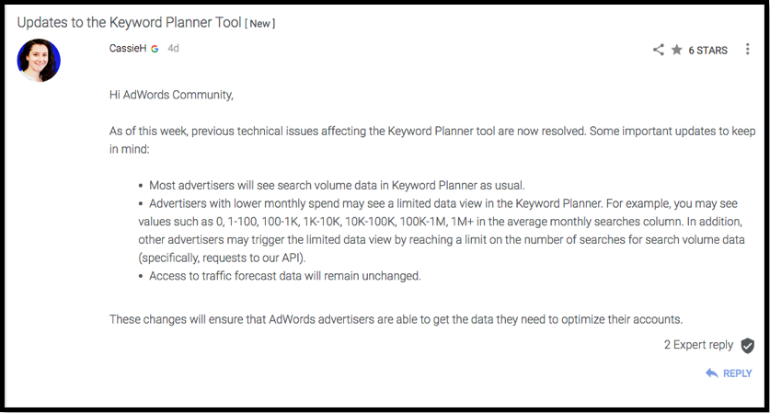770x413 pixels.
Task: Click the paragraph beginning As of this week
Action: pos(432,140)
